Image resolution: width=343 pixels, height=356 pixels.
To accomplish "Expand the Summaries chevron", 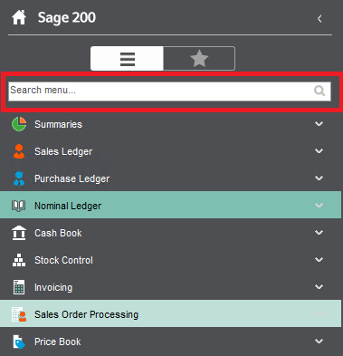I will pos(319,124).
